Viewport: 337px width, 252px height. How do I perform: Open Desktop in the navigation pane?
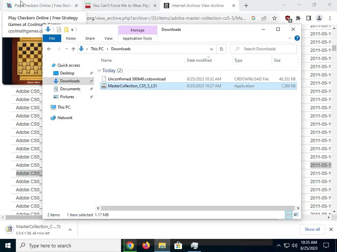(67, 73)
